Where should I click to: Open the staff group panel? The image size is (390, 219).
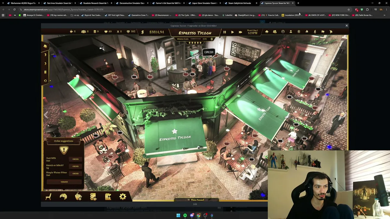275,32
